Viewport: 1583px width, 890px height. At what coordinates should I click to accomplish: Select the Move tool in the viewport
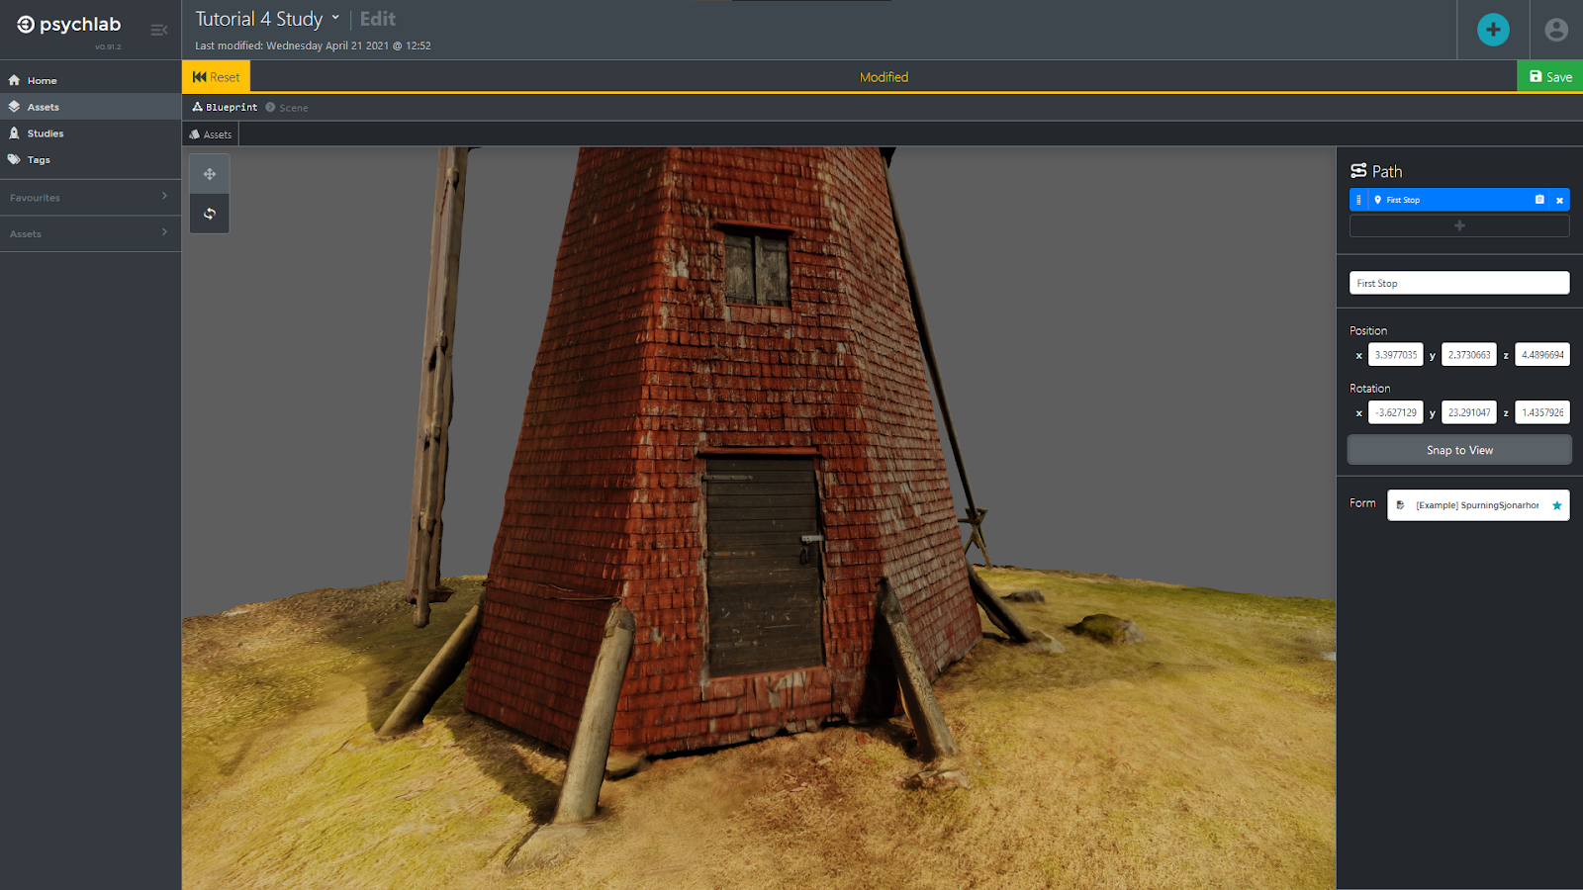pos(209,173)
